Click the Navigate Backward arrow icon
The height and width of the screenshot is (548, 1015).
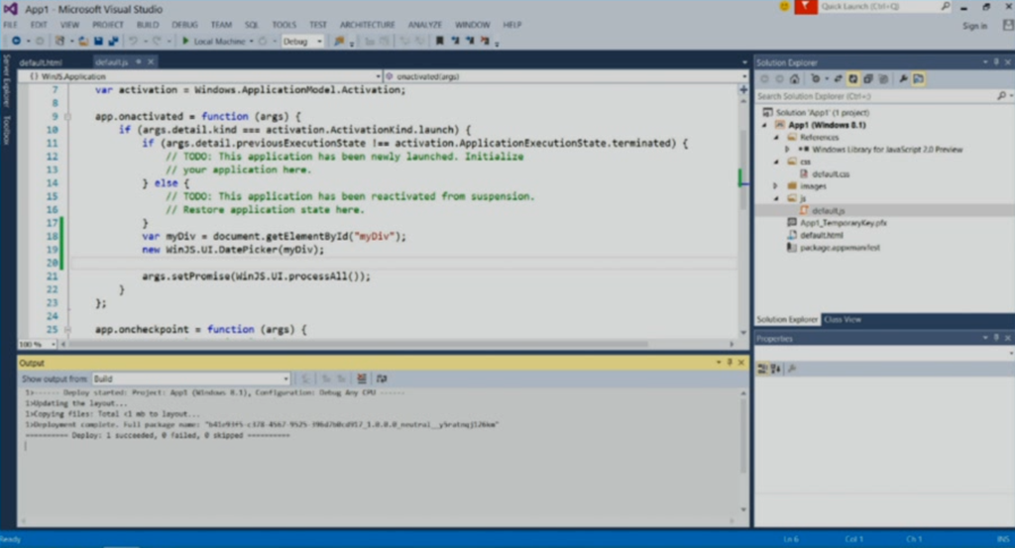(16, 42)
